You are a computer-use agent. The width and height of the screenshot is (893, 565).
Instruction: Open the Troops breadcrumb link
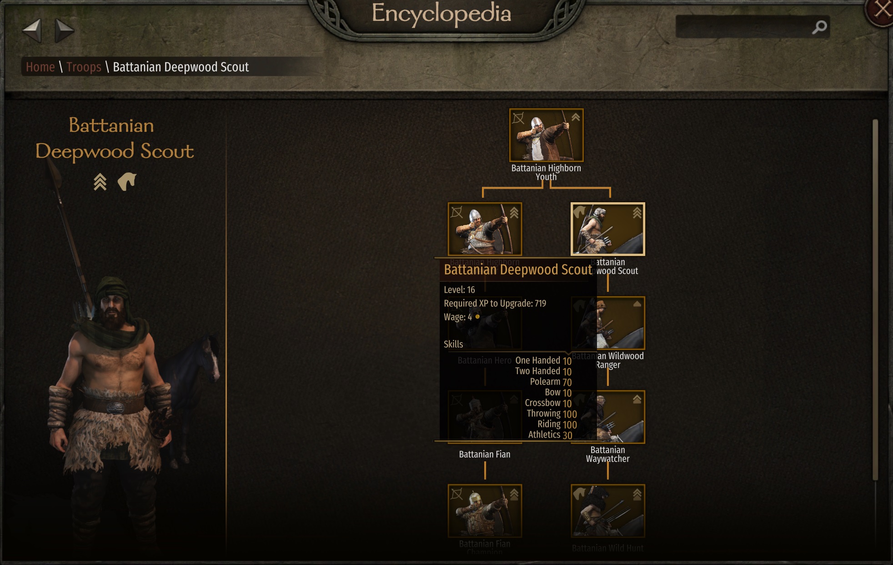click(84, 67)
